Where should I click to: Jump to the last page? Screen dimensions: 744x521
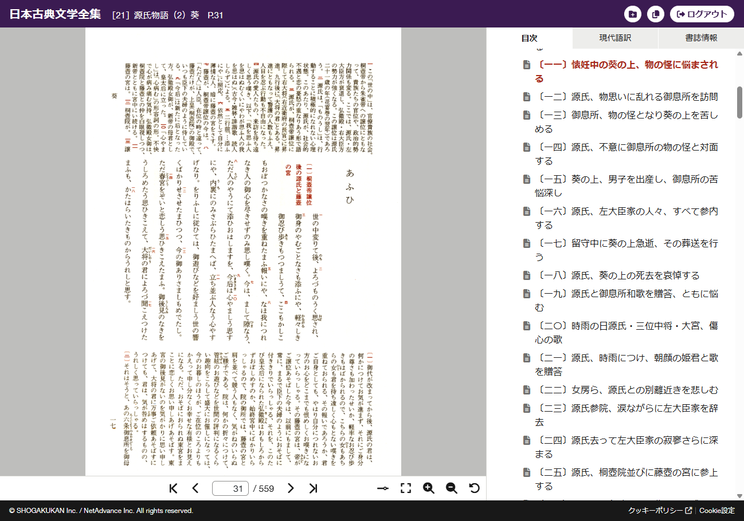coord(314,488)
